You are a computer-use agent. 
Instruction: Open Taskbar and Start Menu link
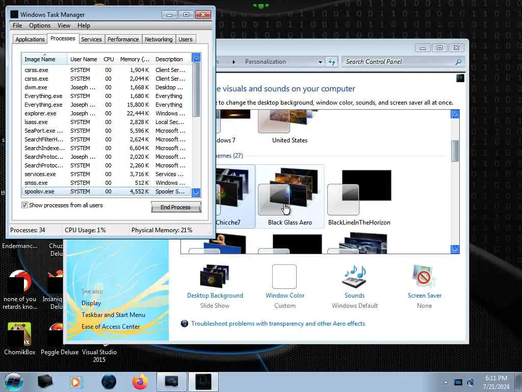pos(113,314)
